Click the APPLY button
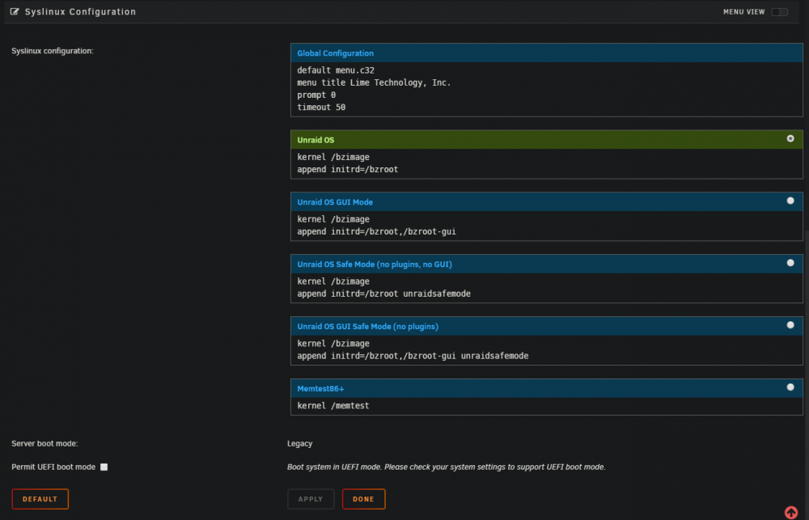The width and height of the screenshot is (809, 520). (311, 499)
